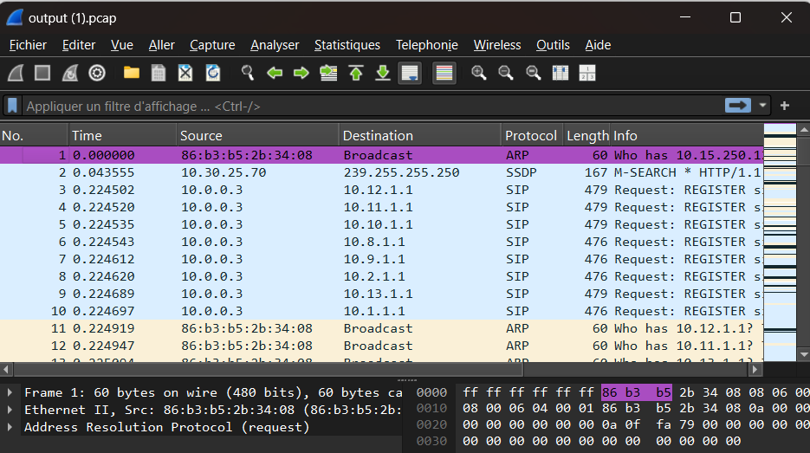Click the reload capture file icon
The image size is (810, 453).
click(213, 74)
